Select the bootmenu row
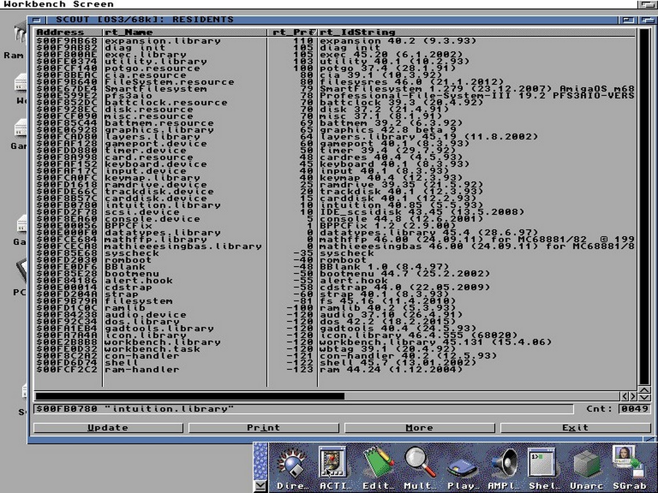The width and height of the screenshot is (658, 493). (x=335, y=273)
